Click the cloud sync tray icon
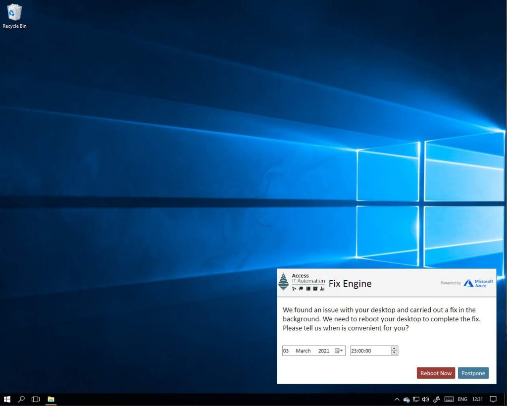This screenshot has height=406, width=507. tap(406, 400)
